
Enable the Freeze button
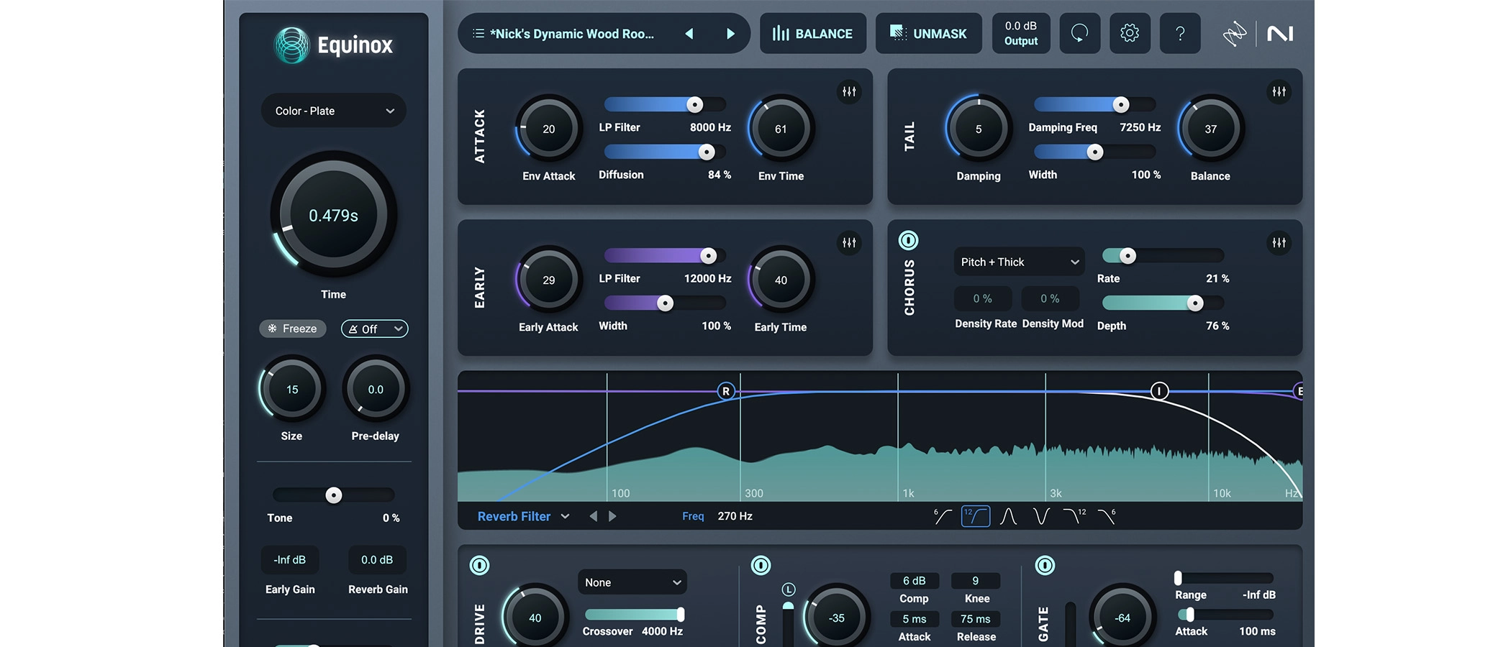coord(292,329)
